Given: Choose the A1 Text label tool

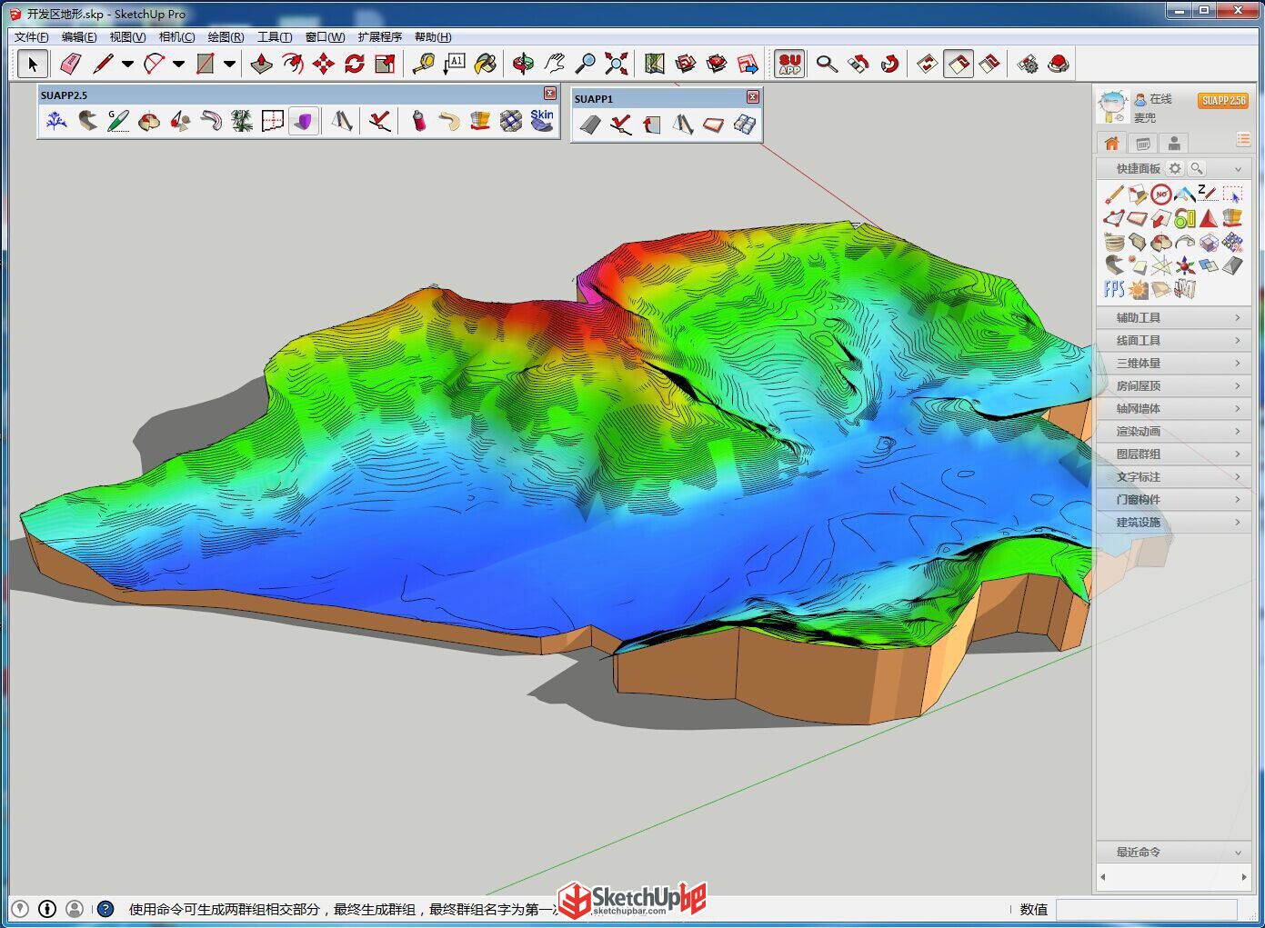Looking at the screenshot, I should point(454,64).
